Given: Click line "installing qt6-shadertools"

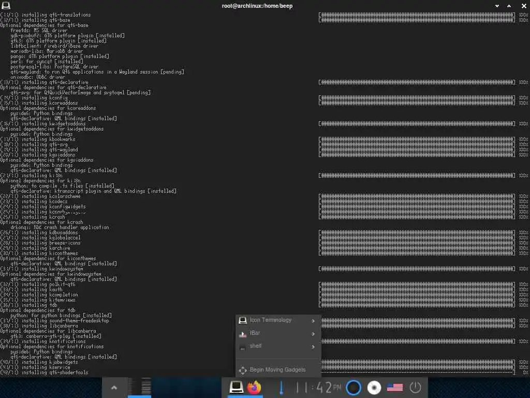Looking at the screenshot, I should pos(45,372).
